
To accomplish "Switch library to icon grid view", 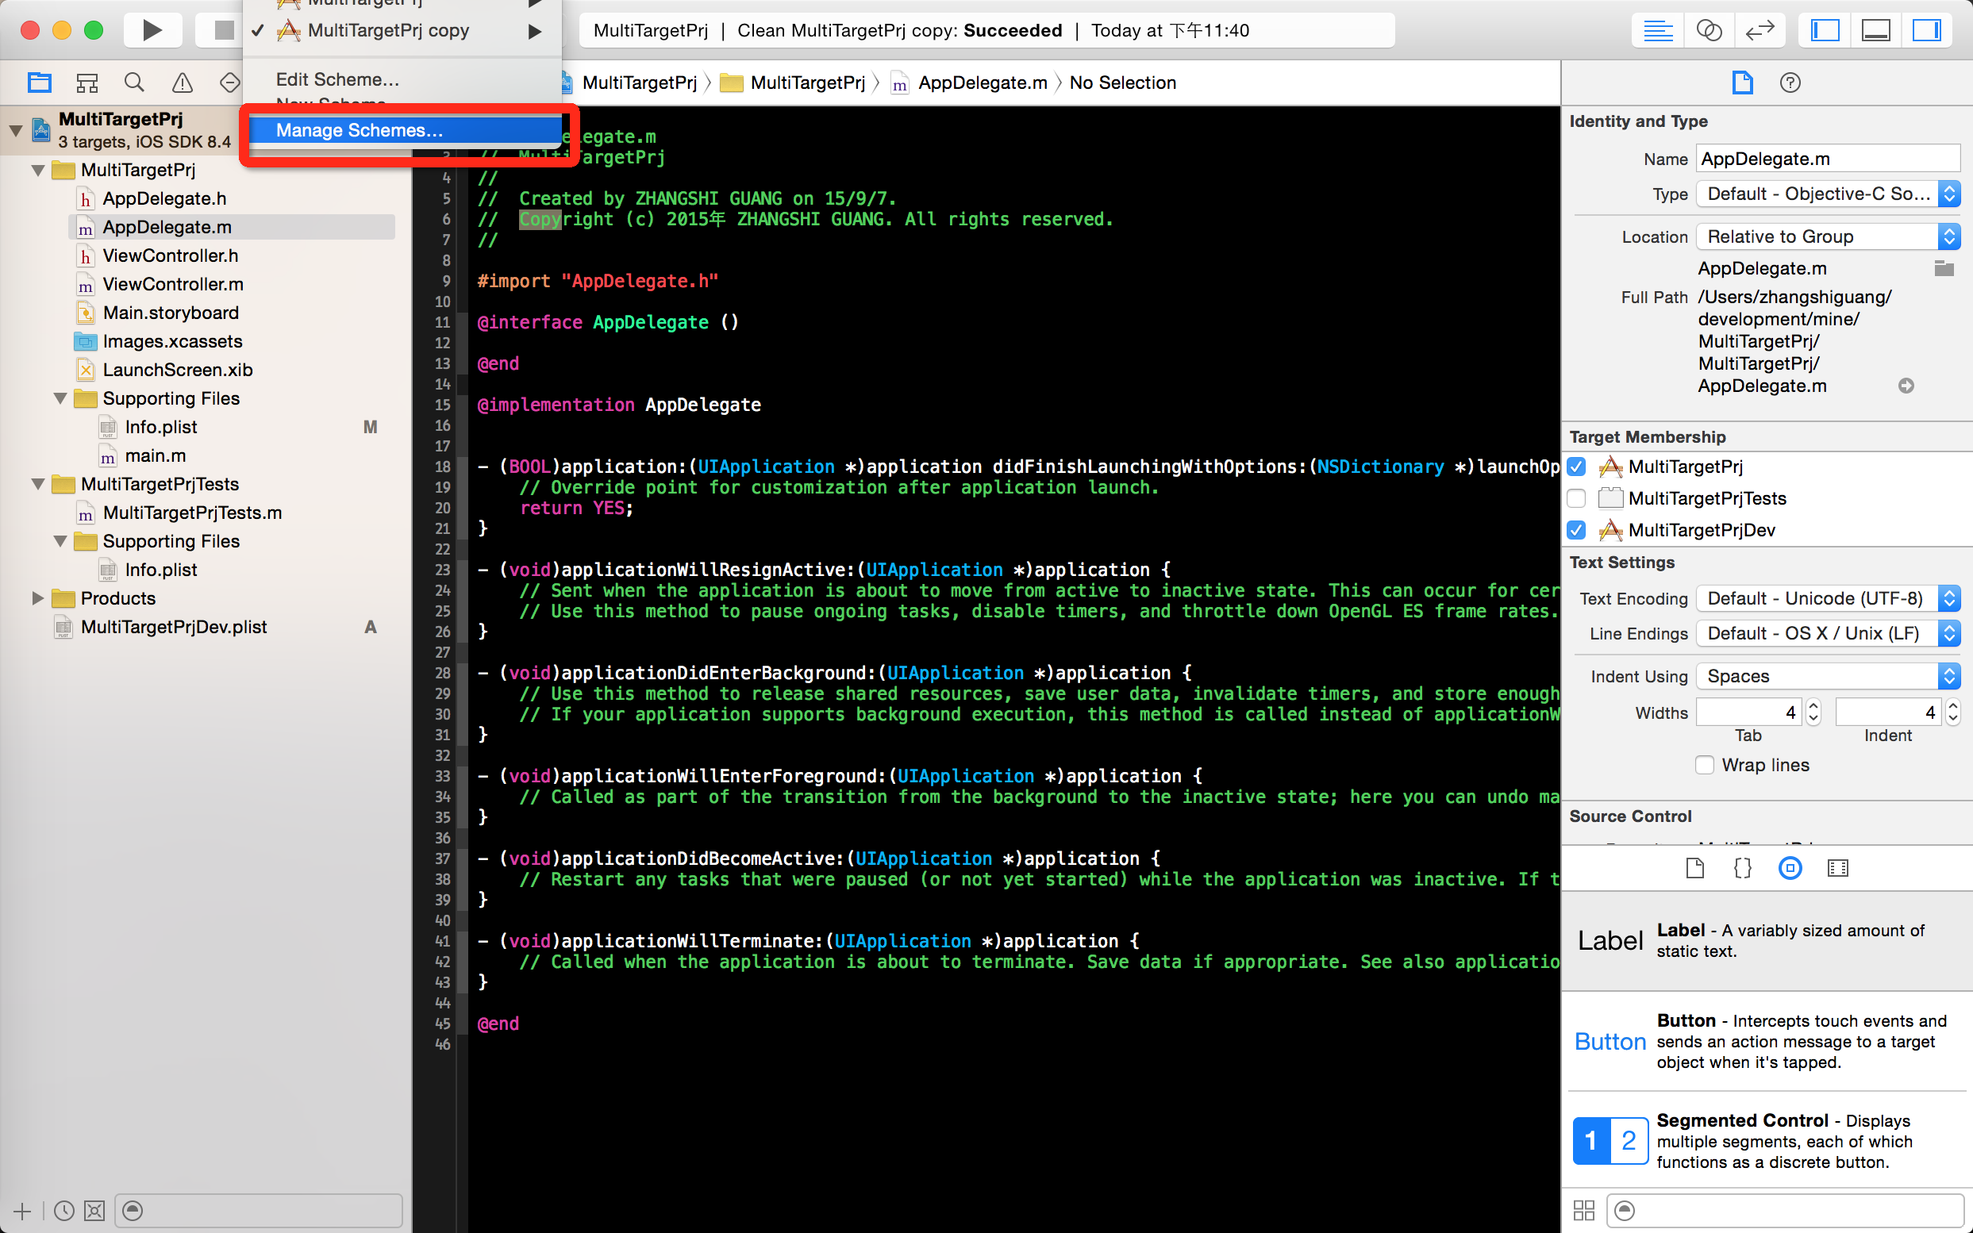I will point(1583,1210).
